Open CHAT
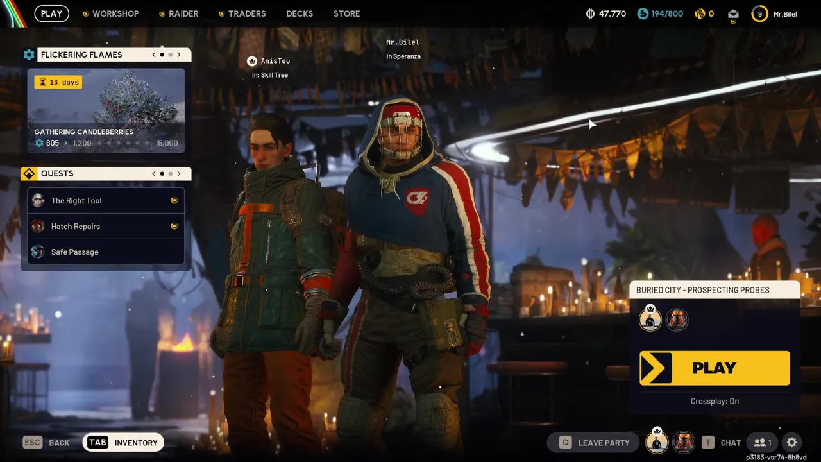 click(731, 443)
